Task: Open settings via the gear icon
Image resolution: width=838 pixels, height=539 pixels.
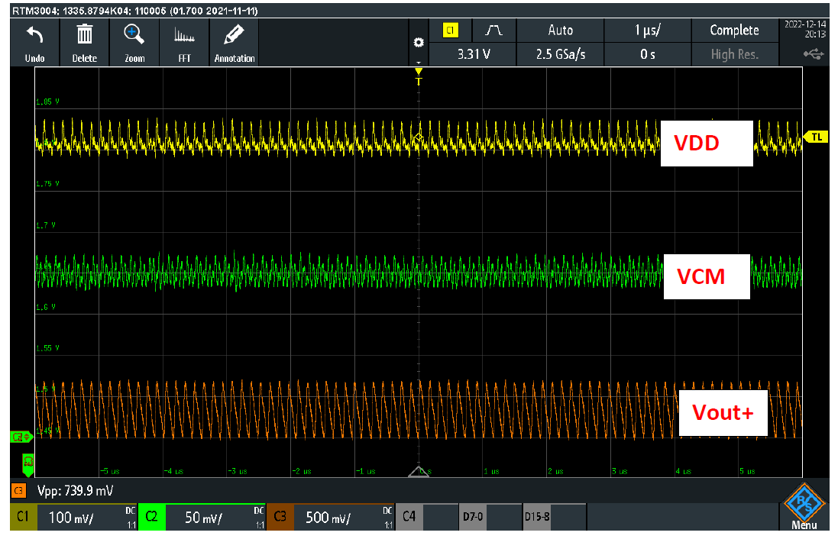Action: coord(419,43)
